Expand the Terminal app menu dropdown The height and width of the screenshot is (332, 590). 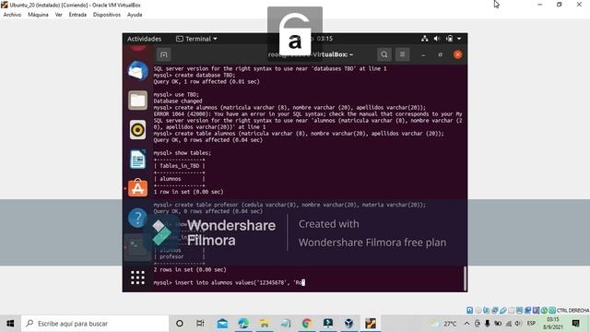coord(196,39)
